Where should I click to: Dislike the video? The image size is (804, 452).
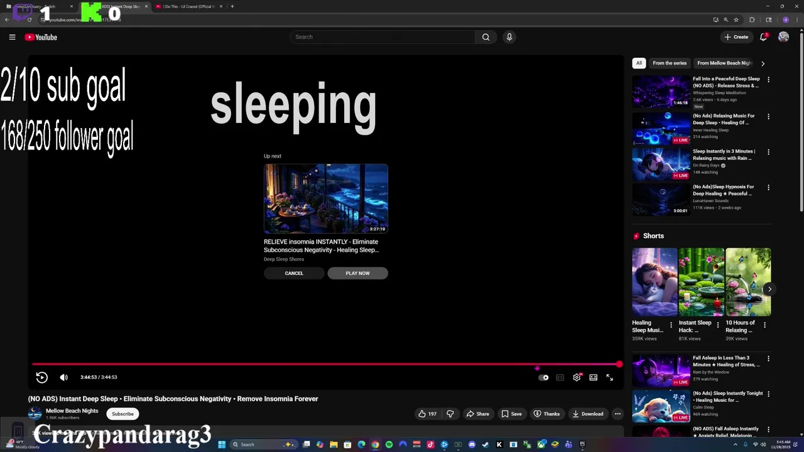[x=450, y=414]
